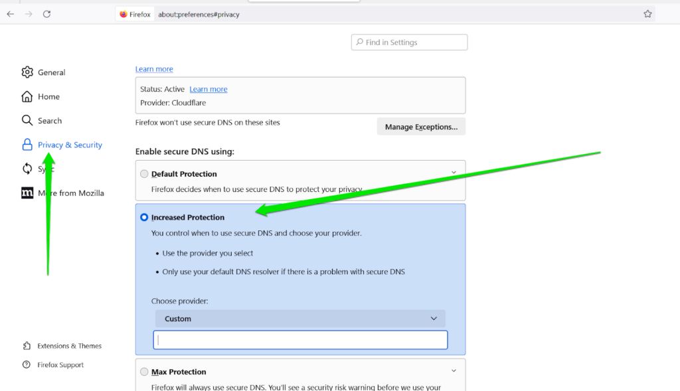Expand the Max Protection chevron

tap(454, 370)
